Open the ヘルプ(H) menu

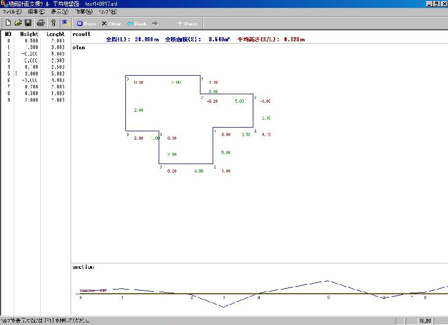107,12
